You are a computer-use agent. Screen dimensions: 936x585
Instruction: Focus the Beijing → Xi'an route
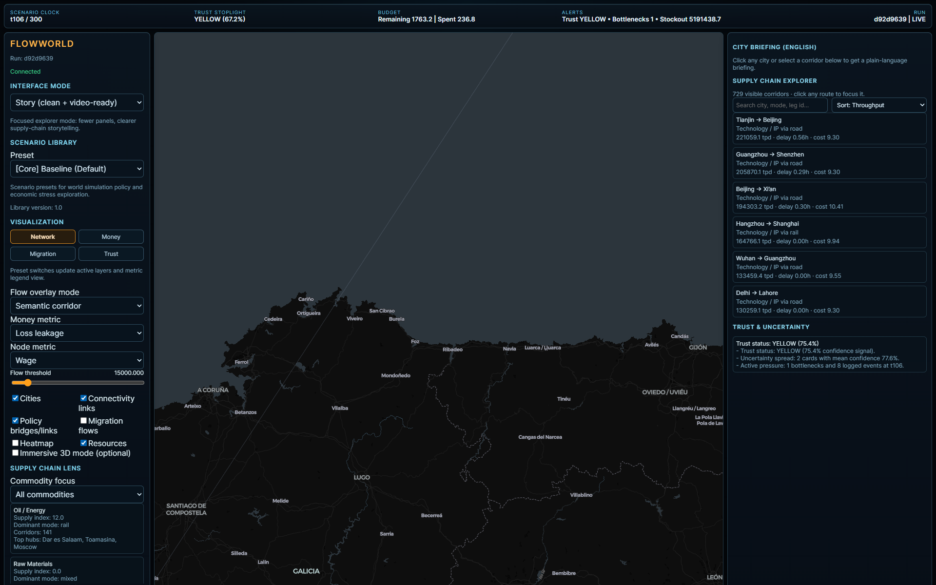pyautogui.click(x=829, y=198)
